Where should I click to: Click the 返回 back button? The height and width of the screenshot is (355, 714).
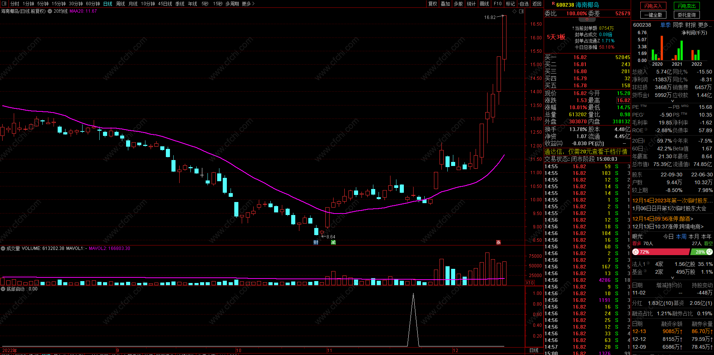[x=537, y=4]
